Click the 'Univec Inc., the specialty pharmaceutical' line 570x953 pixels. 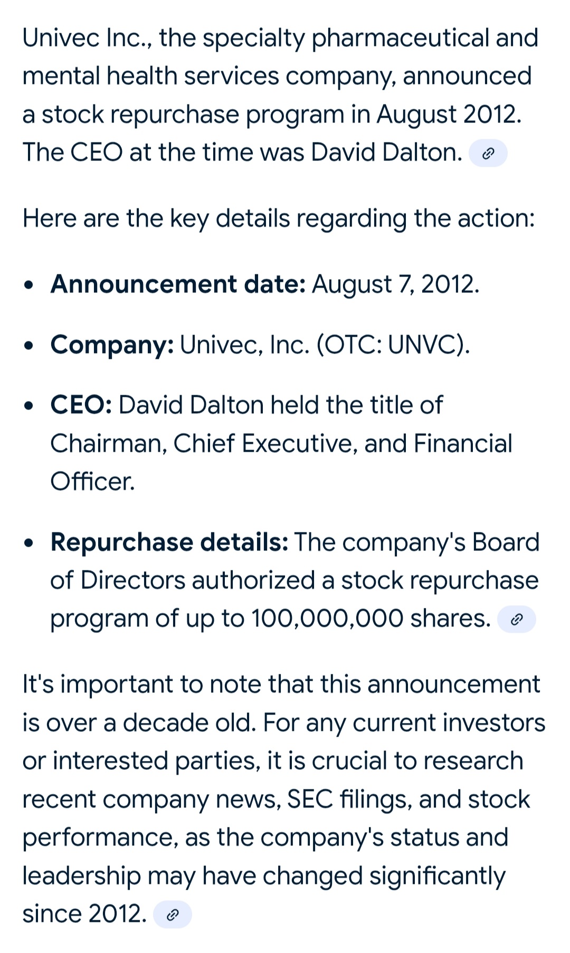pyautogui.click(x=280, y=39)
